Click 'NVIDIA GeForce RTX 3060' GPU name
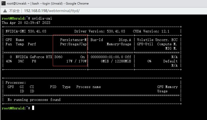 click(39, 57)
